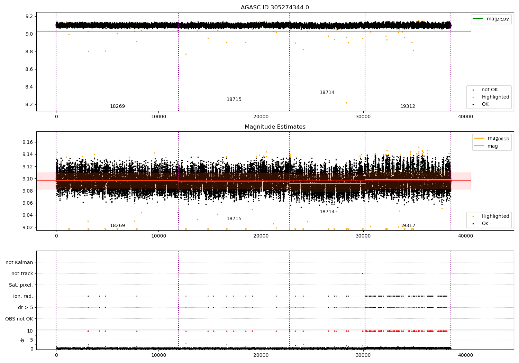Click y-axis tick 9.0 in top plot
Screen dimensions: 519x363
[29, 34]
